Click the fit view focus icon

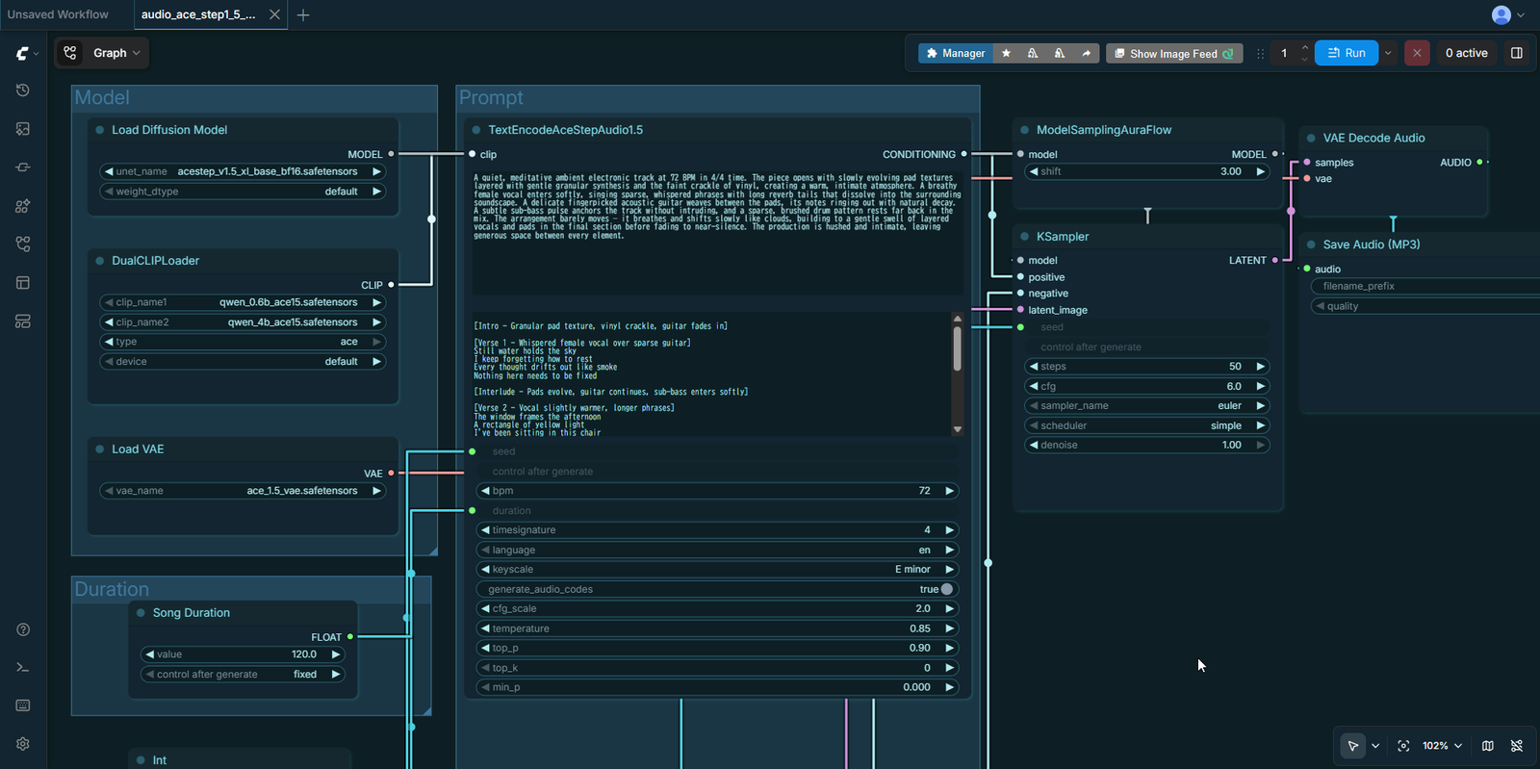coord(1403,746)
